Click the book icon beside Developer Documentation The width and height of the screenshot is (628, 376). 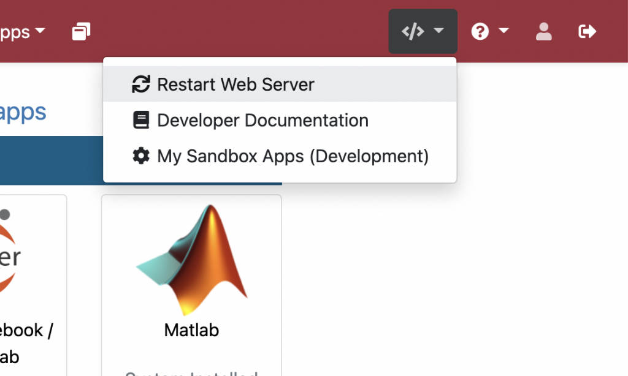coord(141,119)
